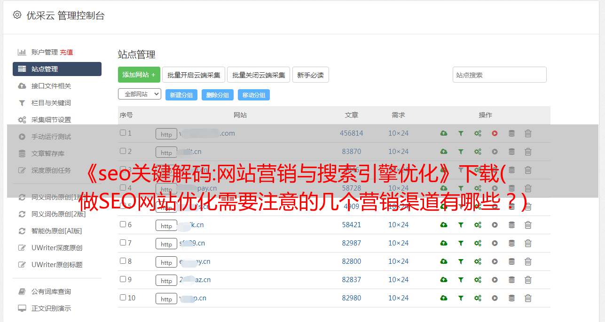Screen dimensions: 605x322
Task: Click red play icon in row 1
Action: (495, 133)
